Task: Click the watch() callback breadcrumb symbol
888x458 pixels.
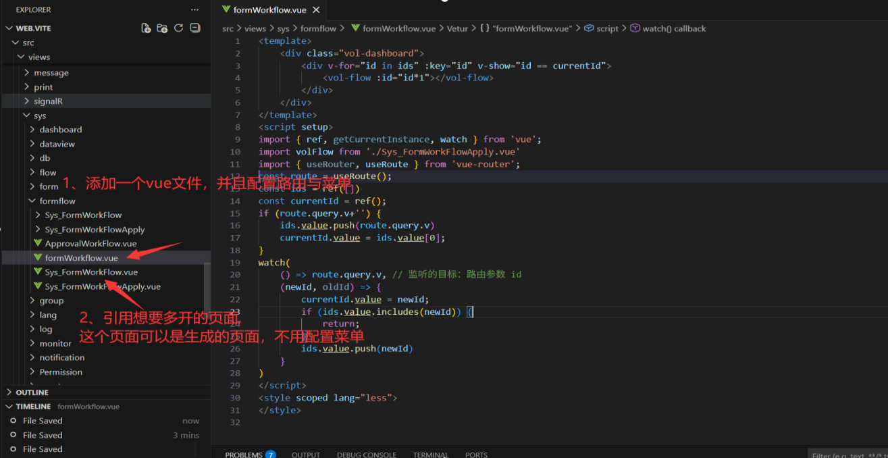Action: [x=673, y=28]
